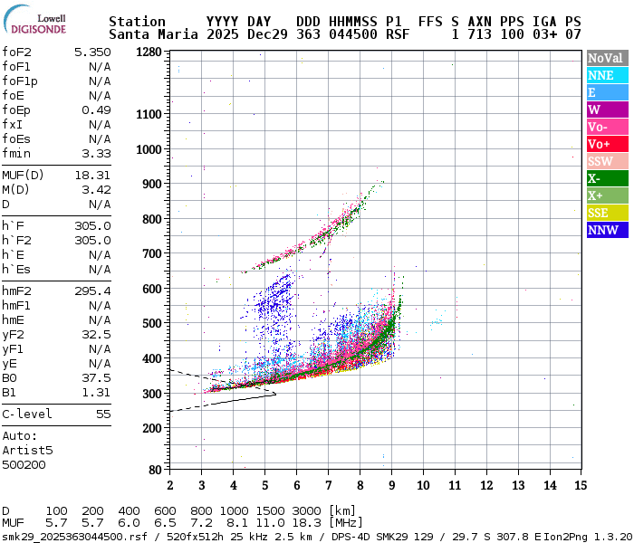
Task: Click the 2 MHz frequency axis label
Action: pyautogui.click(x=170, y=485)
